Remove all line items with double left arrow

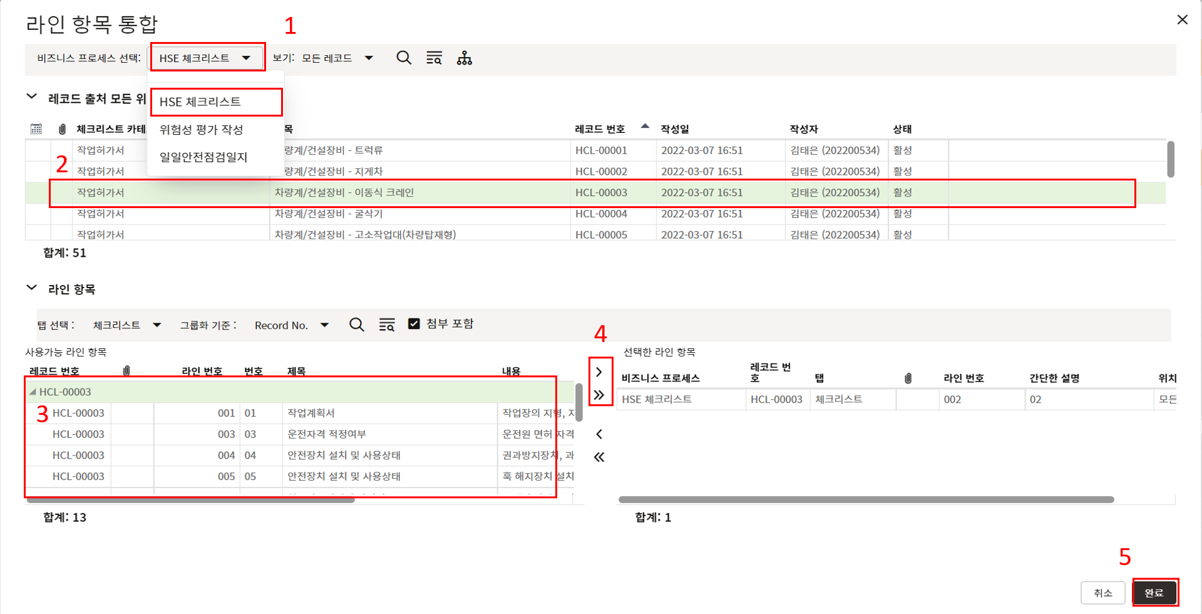[599, 457]
